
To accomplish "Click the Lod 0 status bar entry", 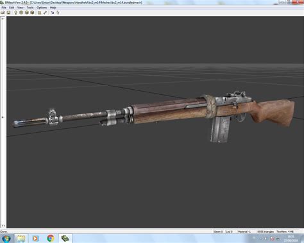I will [x=229, y=231].
